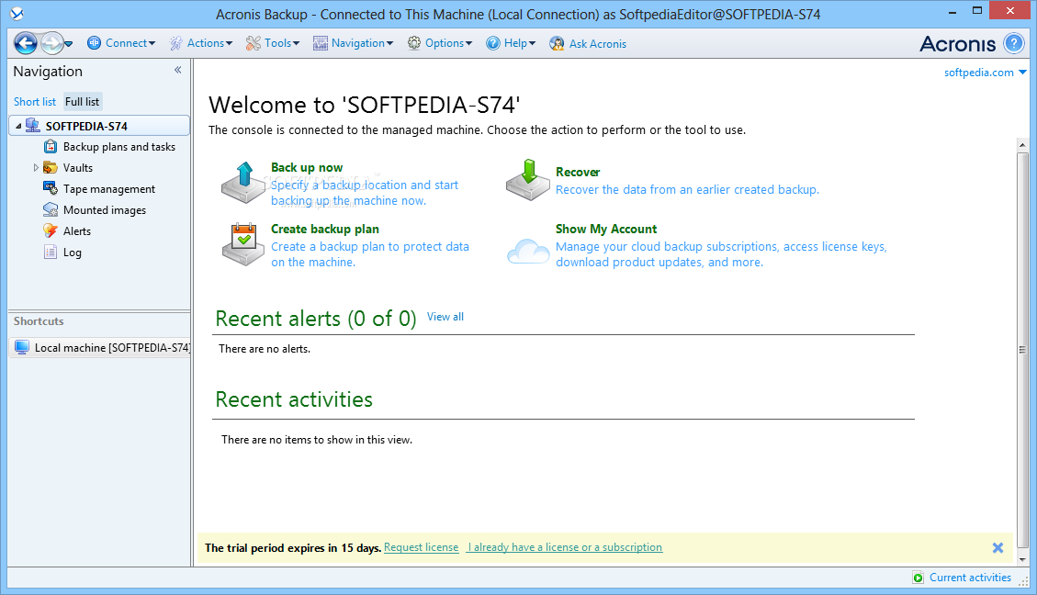This screenshot has height=595, width=1037.
Task: Collapse the SOFTPEDIA-S74 tree node
Action: (x=18, y=126)
